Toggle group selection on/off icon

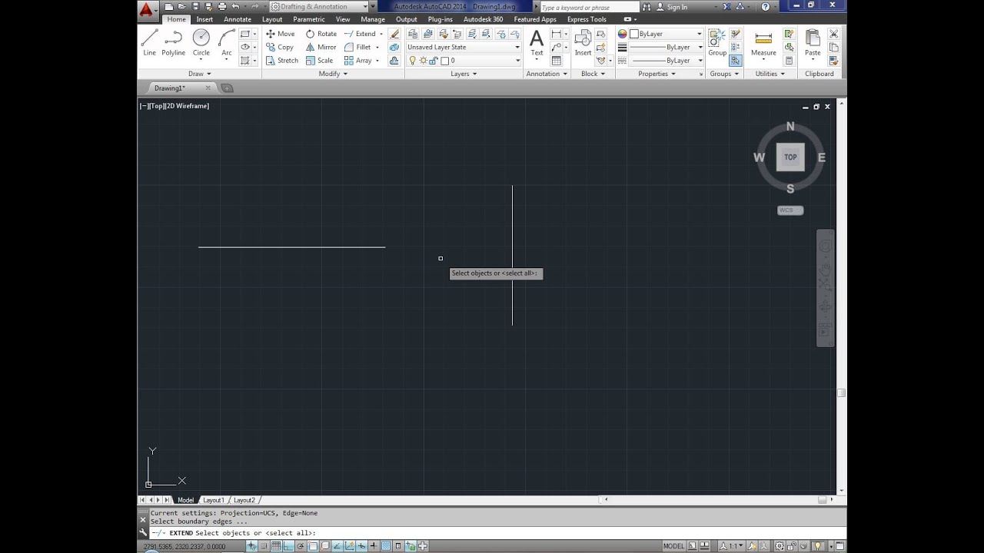point(736,60)
